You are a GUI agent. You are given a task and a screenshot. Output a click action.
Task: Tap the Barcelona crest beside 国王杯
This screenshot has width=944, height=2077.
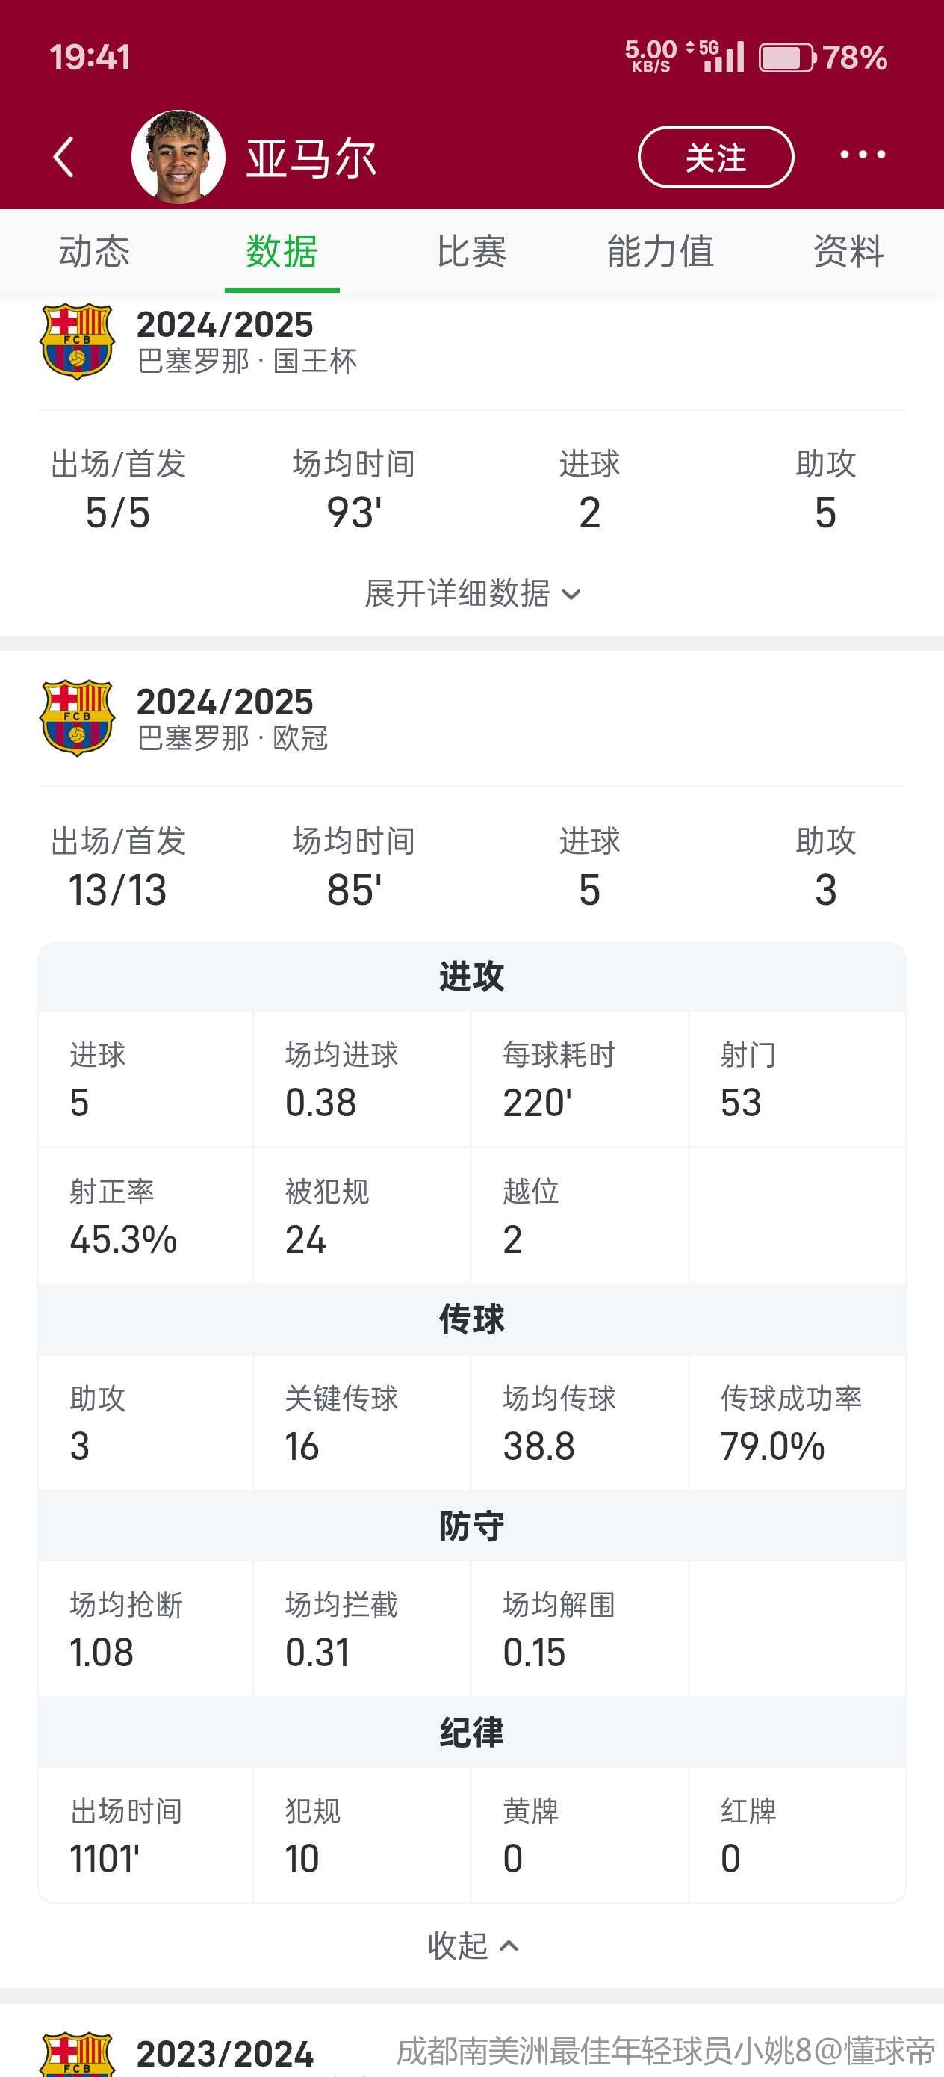coord(77,341)
